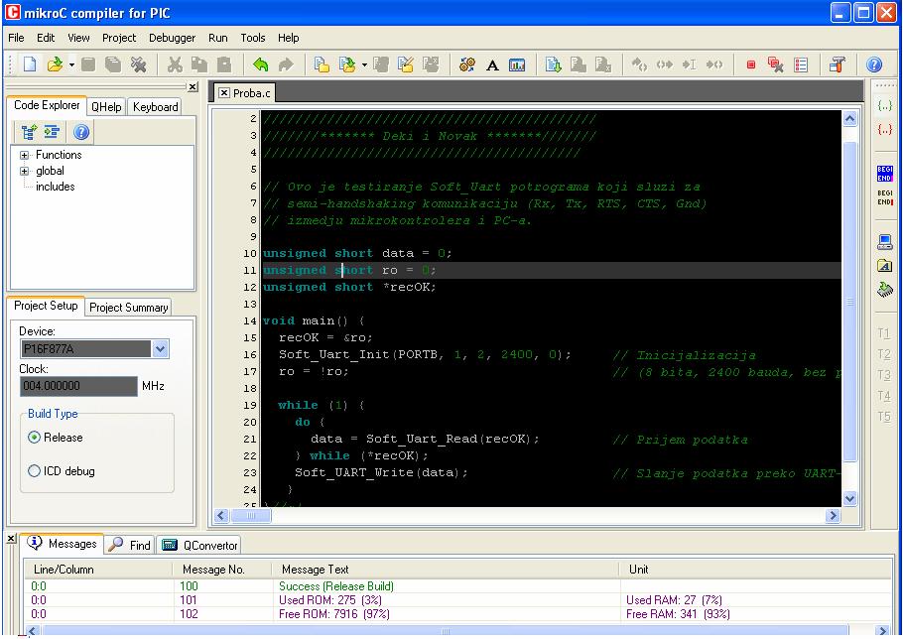The width and height of the screenshot is (903, 639).
Task: Click the Open File folder icon
Action: click(x=55, y=64)
